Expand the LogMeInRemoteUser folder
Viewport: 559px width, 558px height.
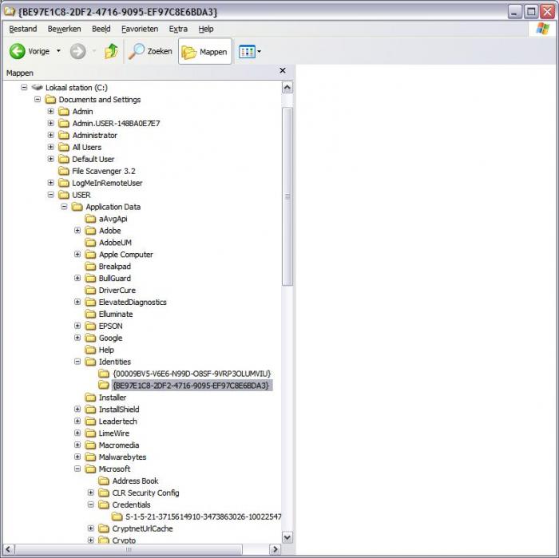51,183
